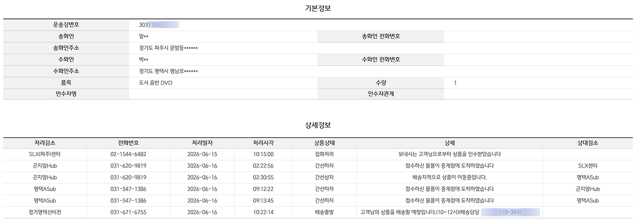
Task: Click the 배송출발 status cell
Action: [324, 212]
